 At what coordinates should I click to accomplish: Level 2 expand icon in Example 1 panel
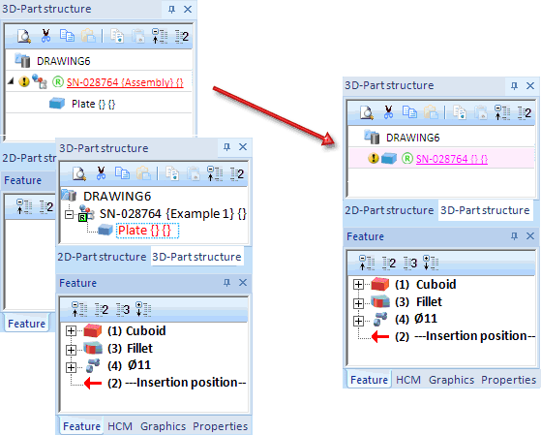237,173
